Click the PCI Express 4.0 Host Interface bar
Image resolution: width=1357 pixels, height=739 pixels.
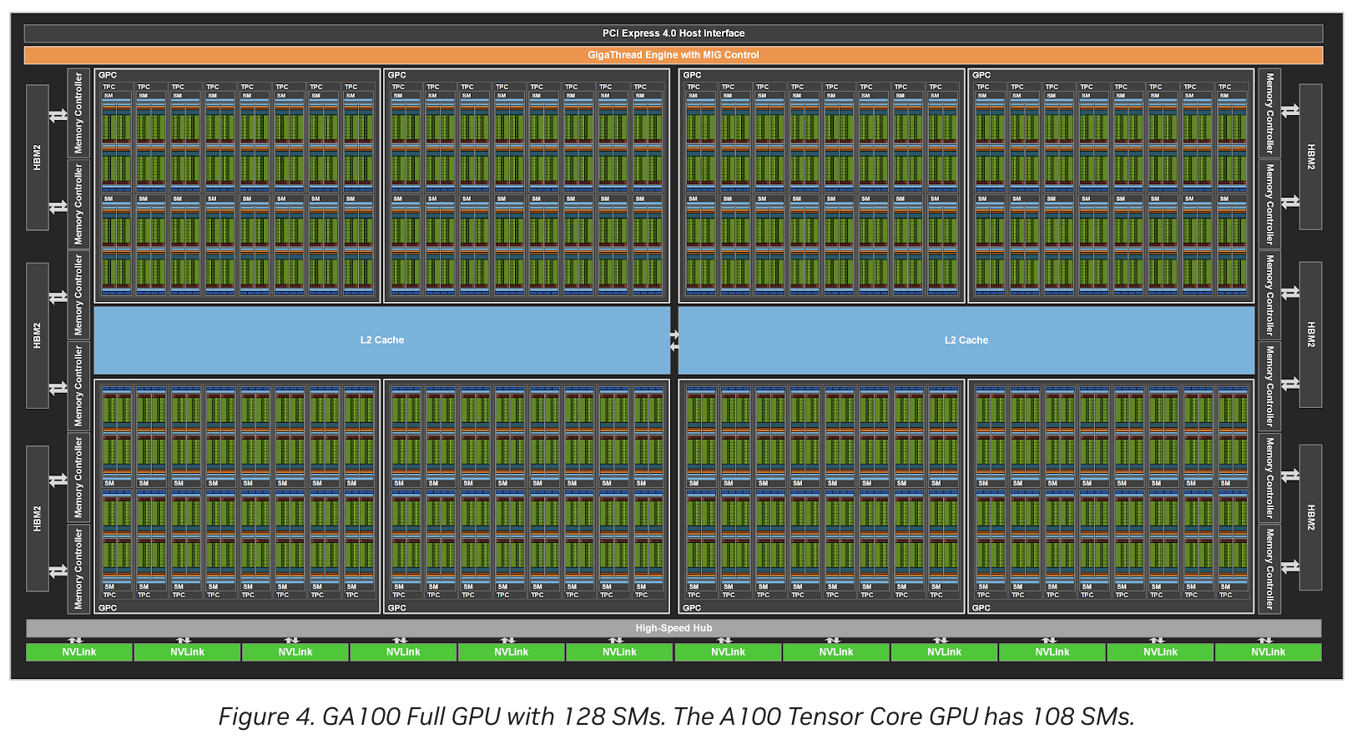pyautogui.click(x=673, y=33)
